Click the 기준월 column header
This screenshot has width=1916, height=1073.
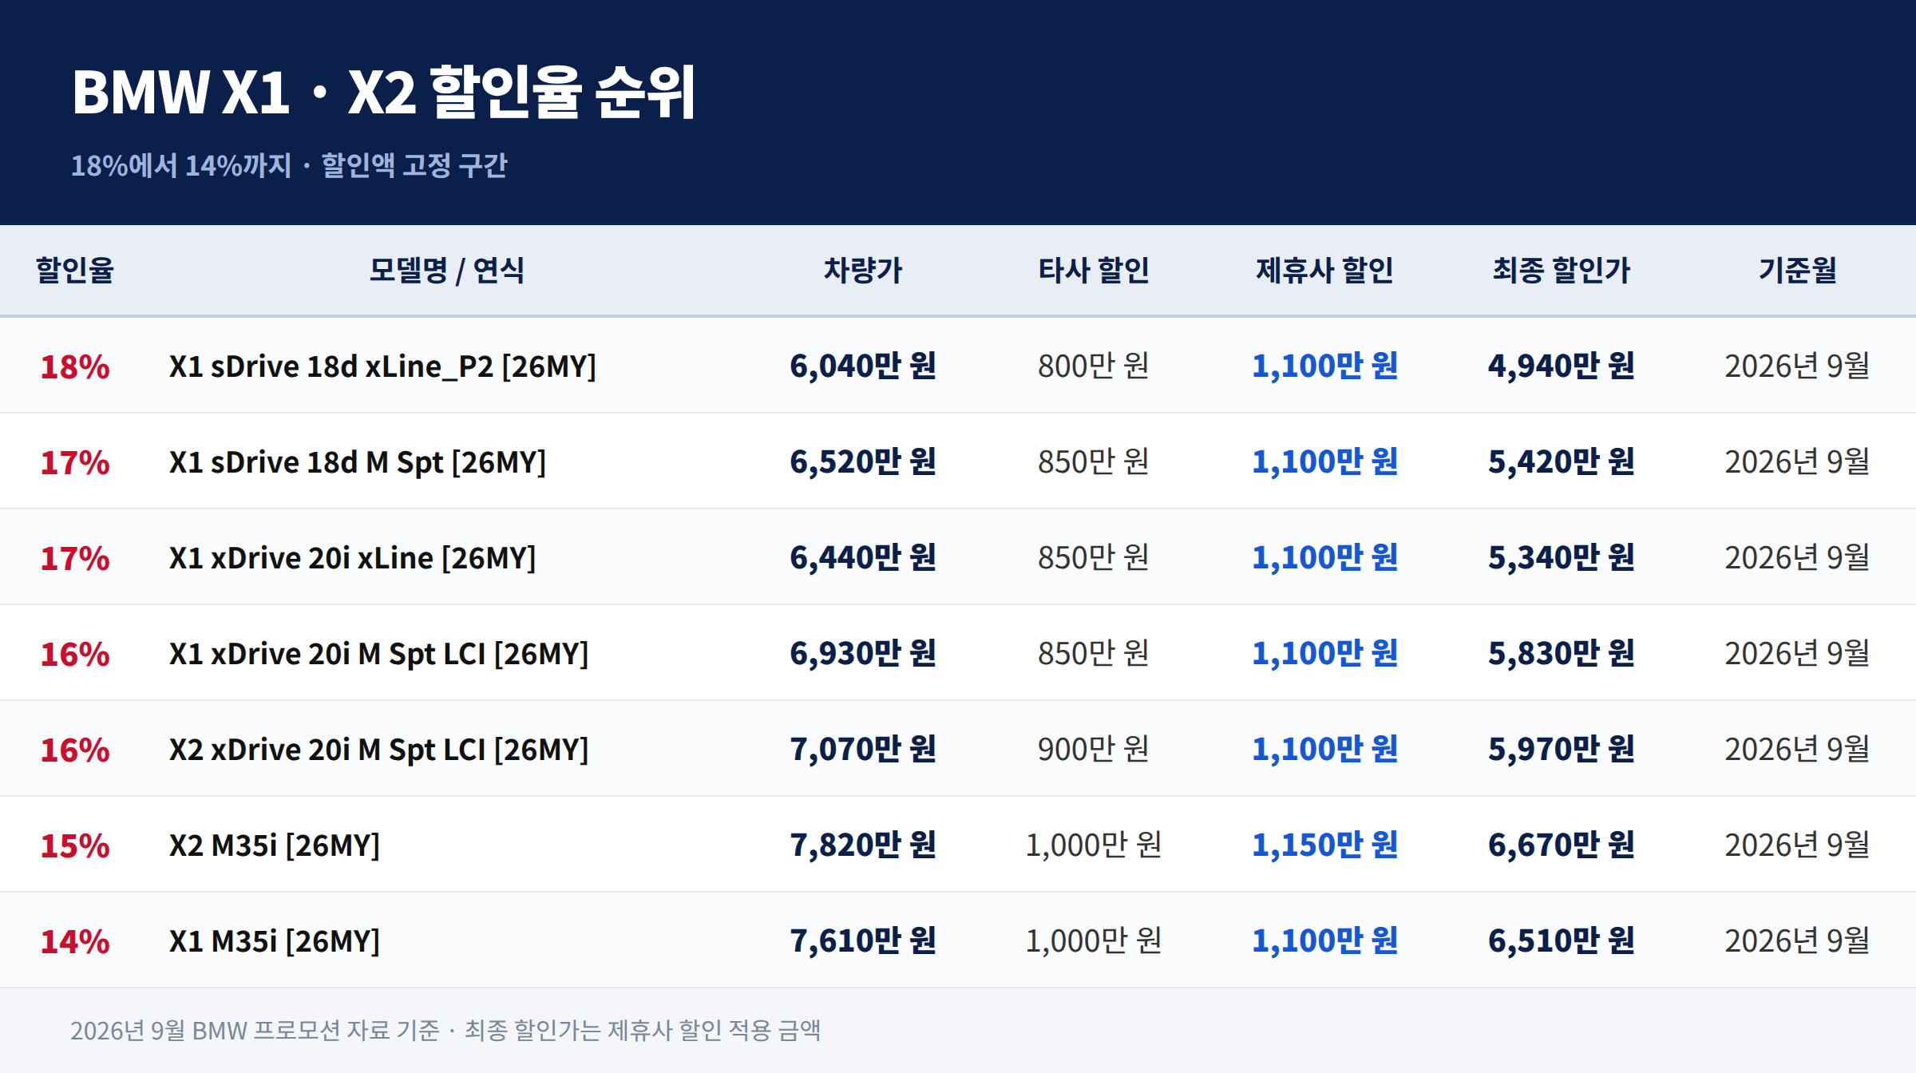[x=1798, y=270]
